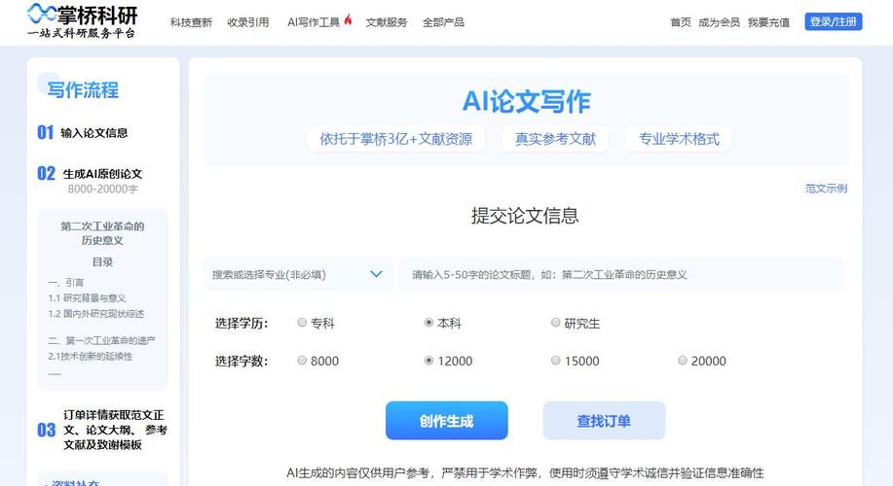
Task: Open the 收录引用 menu
Action: pyautogui.click(x=247, y=22)
